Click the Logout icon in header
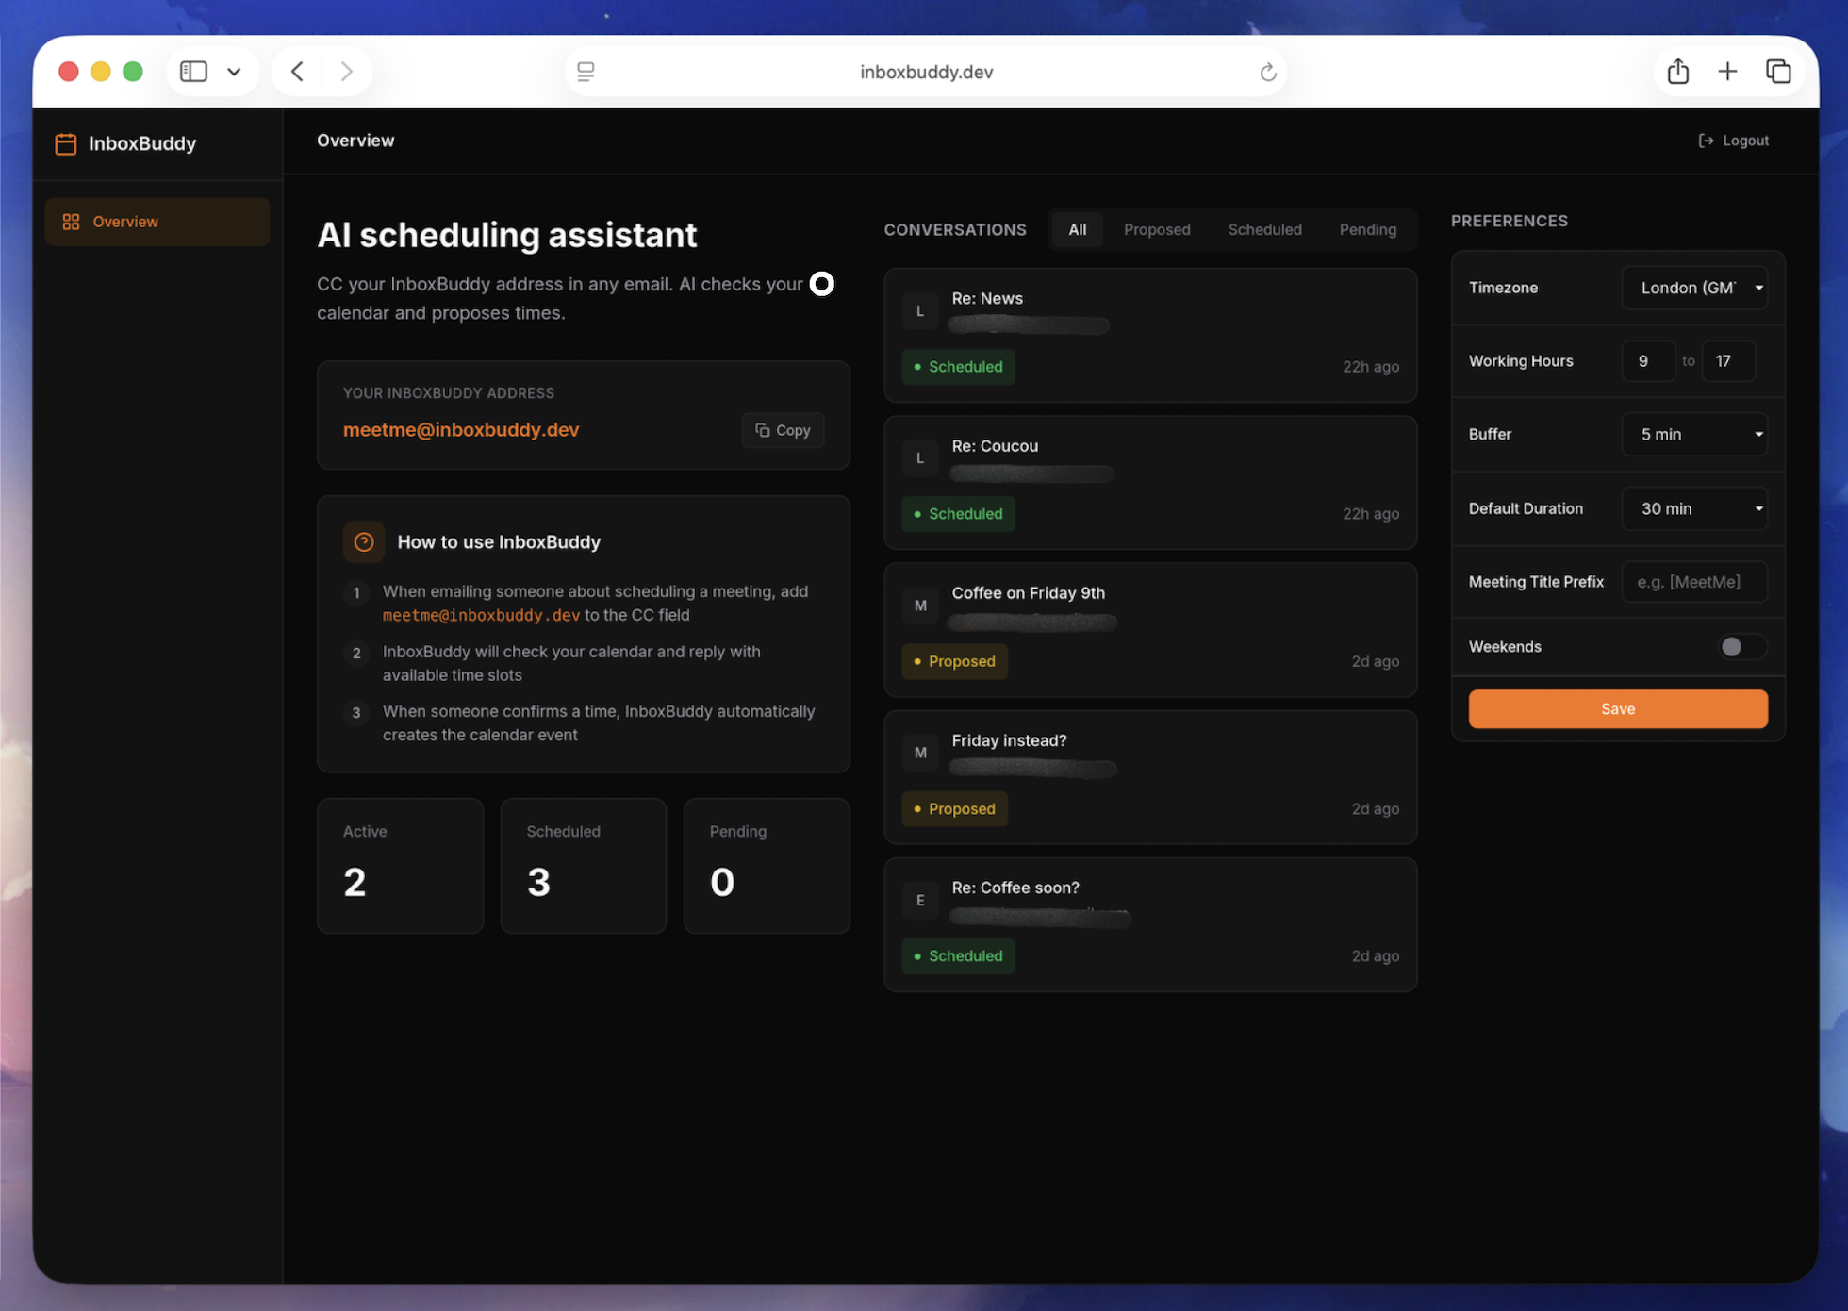 pyautogui.click(x=1706, y=141)
